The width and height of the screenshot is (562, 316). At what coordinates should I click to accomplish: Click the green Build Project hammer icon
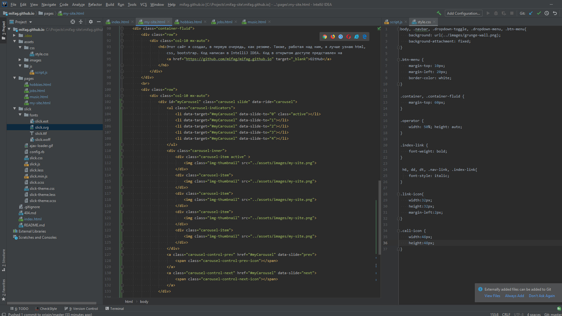coord(439,13)
